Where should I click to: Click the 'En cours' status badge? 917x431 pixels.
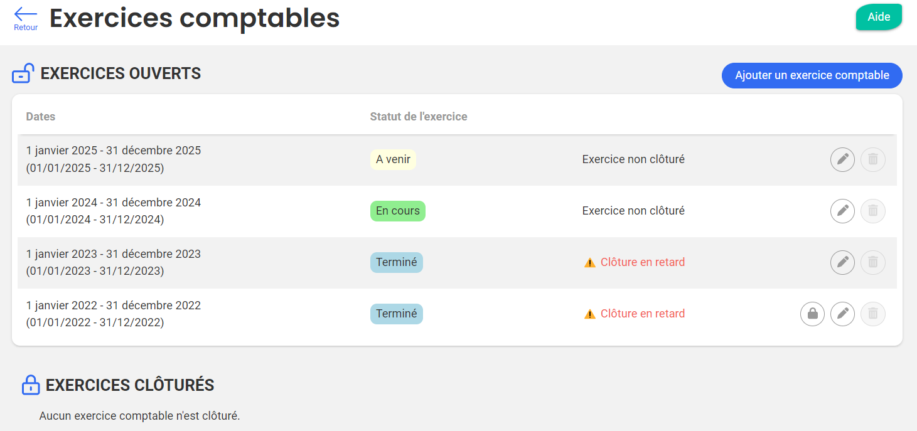pos(397,211)
